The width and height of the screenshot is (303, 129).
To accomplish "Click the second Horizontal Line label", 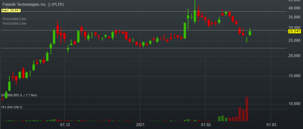I will pos(15,23).
